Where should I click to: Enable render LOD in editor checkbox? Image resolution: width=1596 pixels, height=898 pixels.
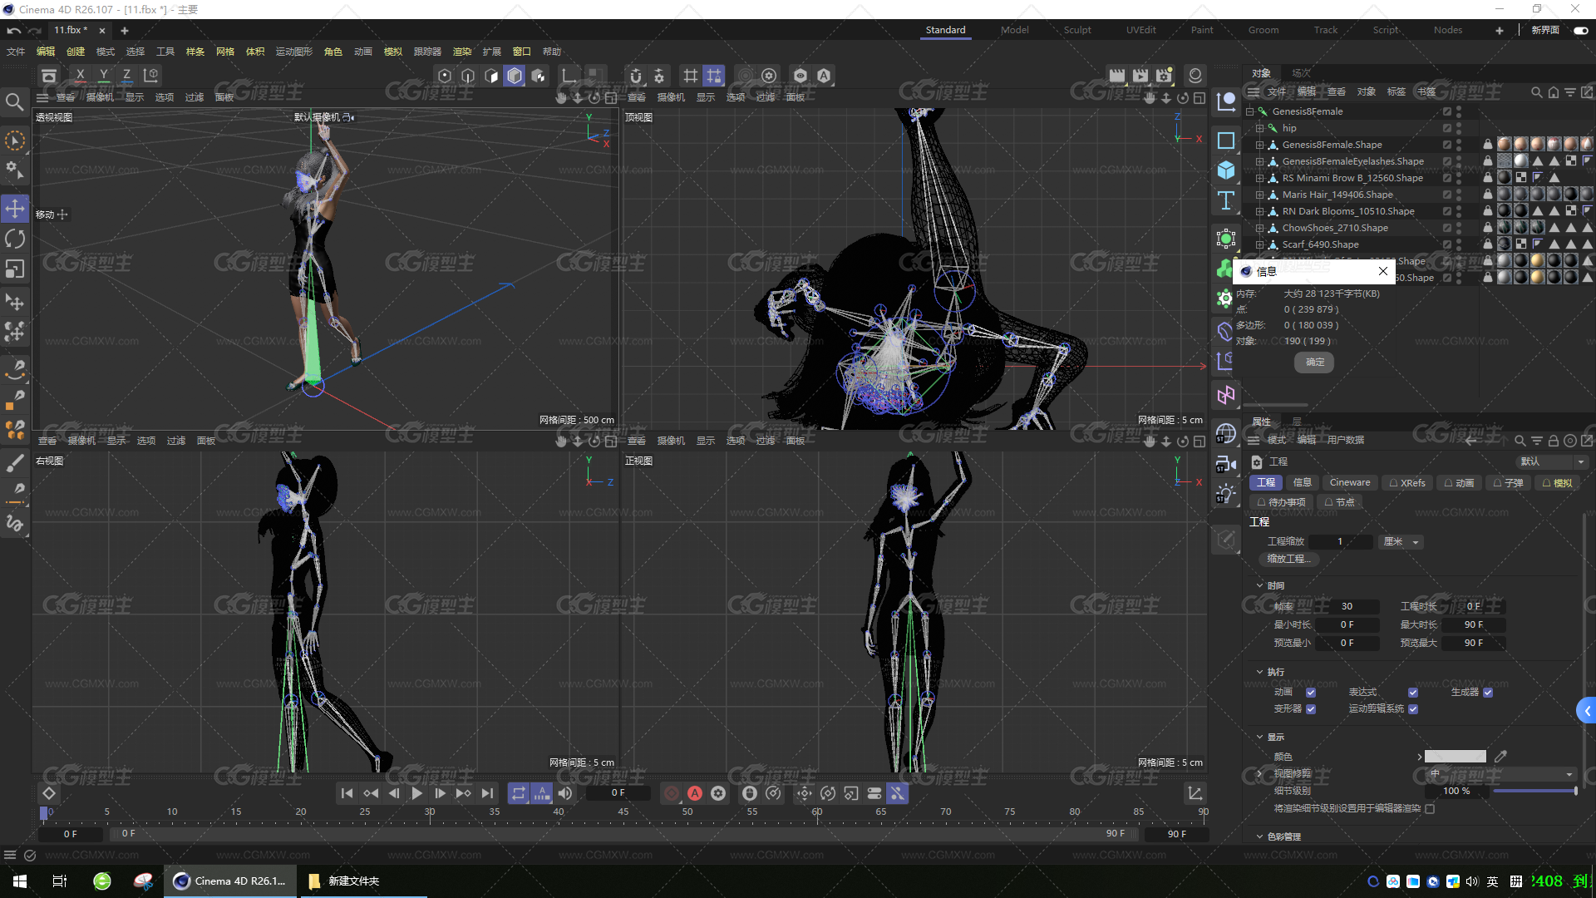(x=1430, y=808)
